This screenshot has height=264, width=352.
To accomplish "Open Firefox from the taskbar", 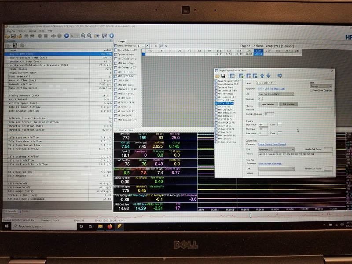I will click(110, 226).
